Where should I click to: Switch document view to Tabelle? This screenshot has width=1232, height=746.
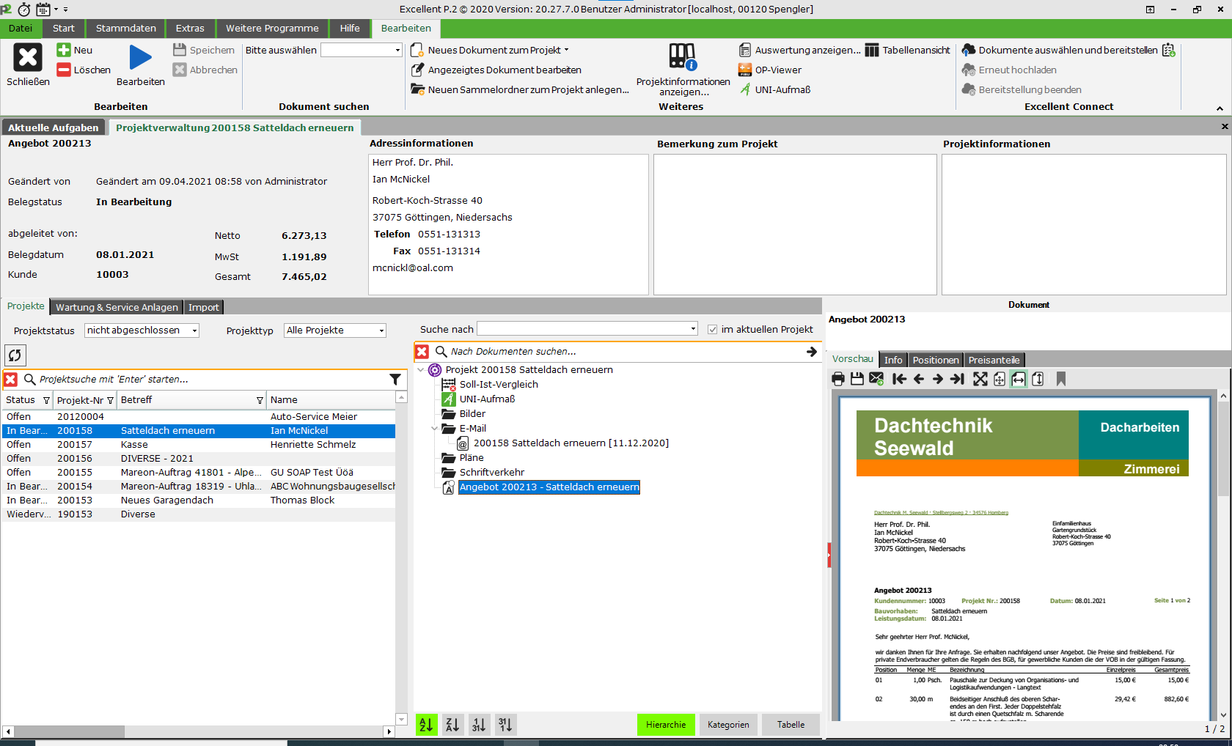click(791, 725)
